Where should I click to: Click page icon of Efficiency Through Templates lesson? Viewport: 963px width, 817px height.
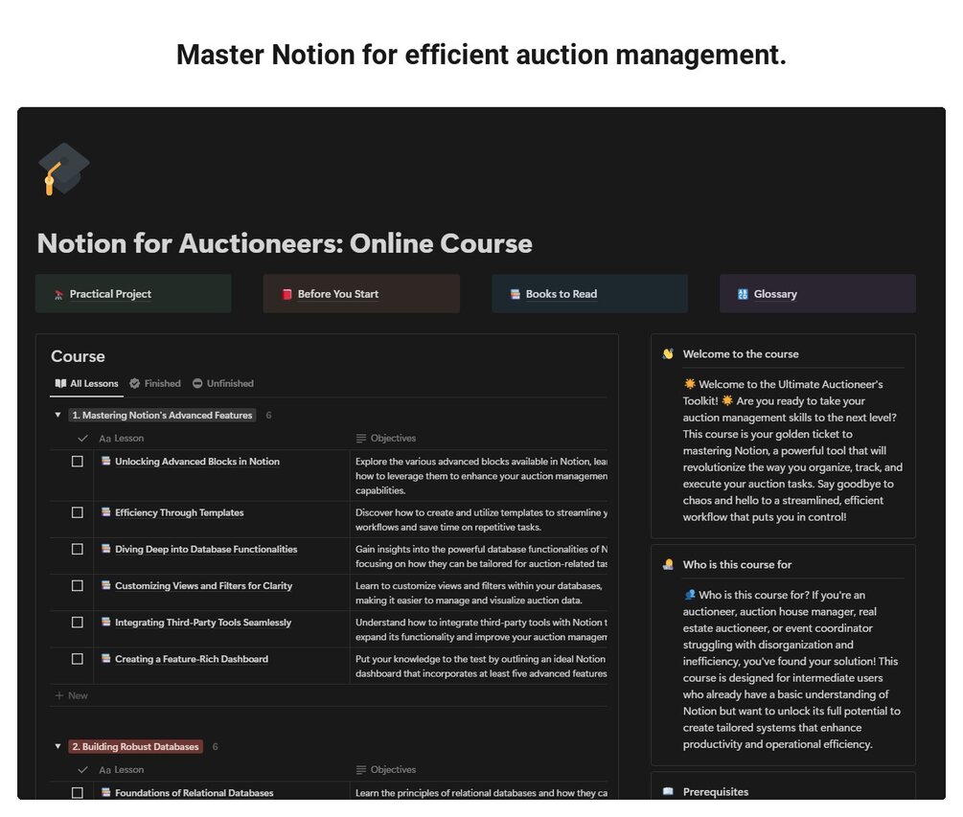[105, 511]
